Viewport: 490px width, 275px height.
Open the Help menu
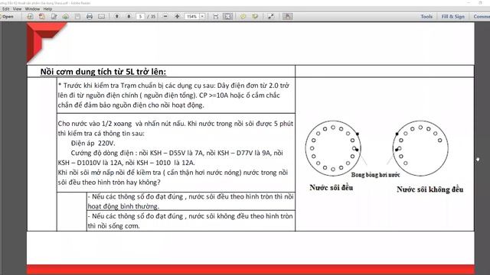[47, 9]
